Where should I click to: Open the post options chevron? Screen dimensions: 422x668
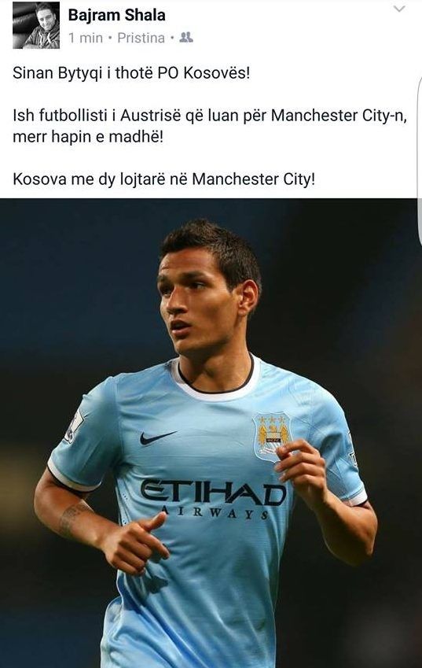pos(399,9)
